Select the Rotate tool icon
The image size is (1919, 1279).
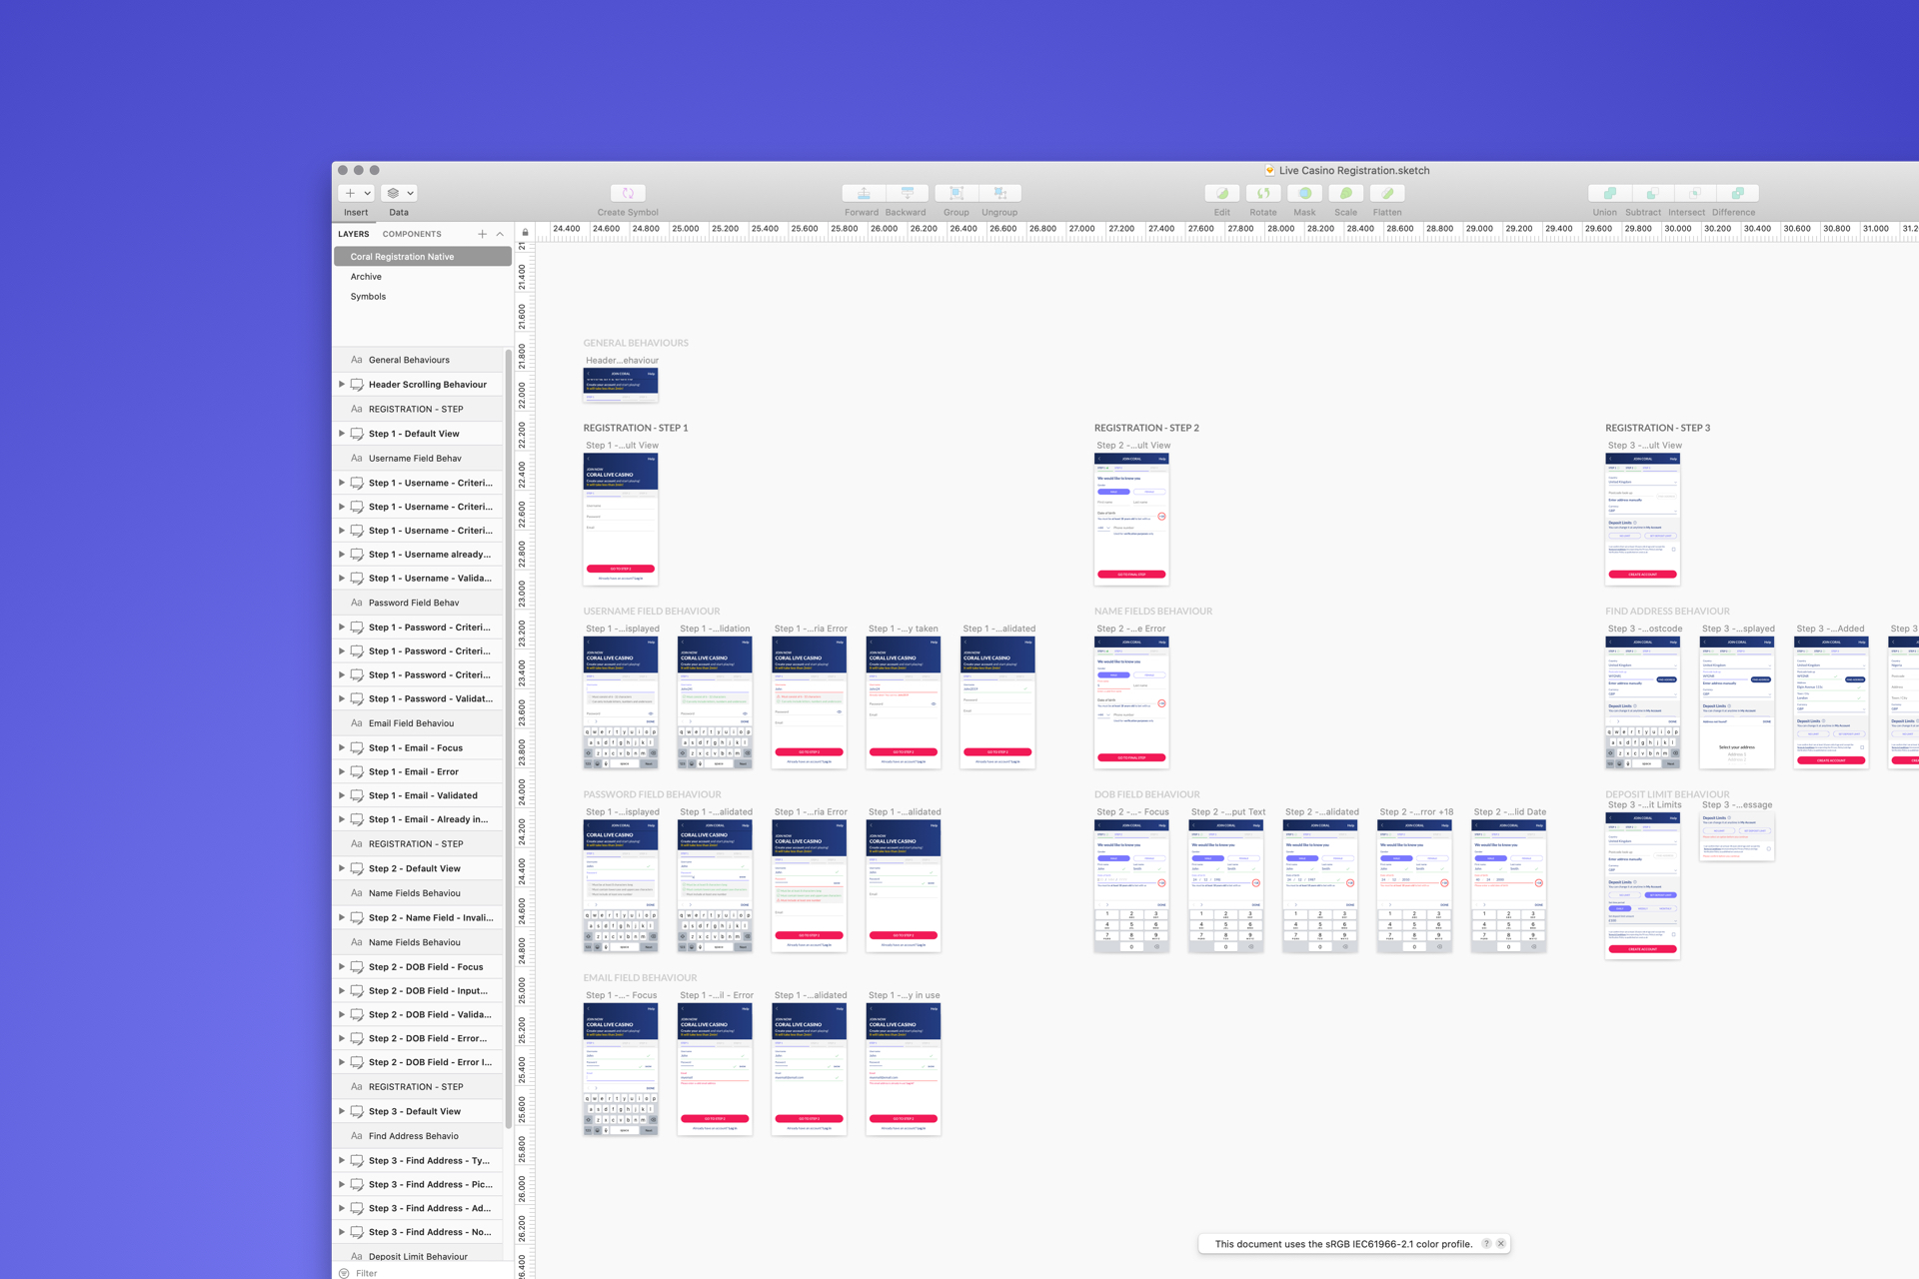pyautogui.click(x=1263, y=193)
